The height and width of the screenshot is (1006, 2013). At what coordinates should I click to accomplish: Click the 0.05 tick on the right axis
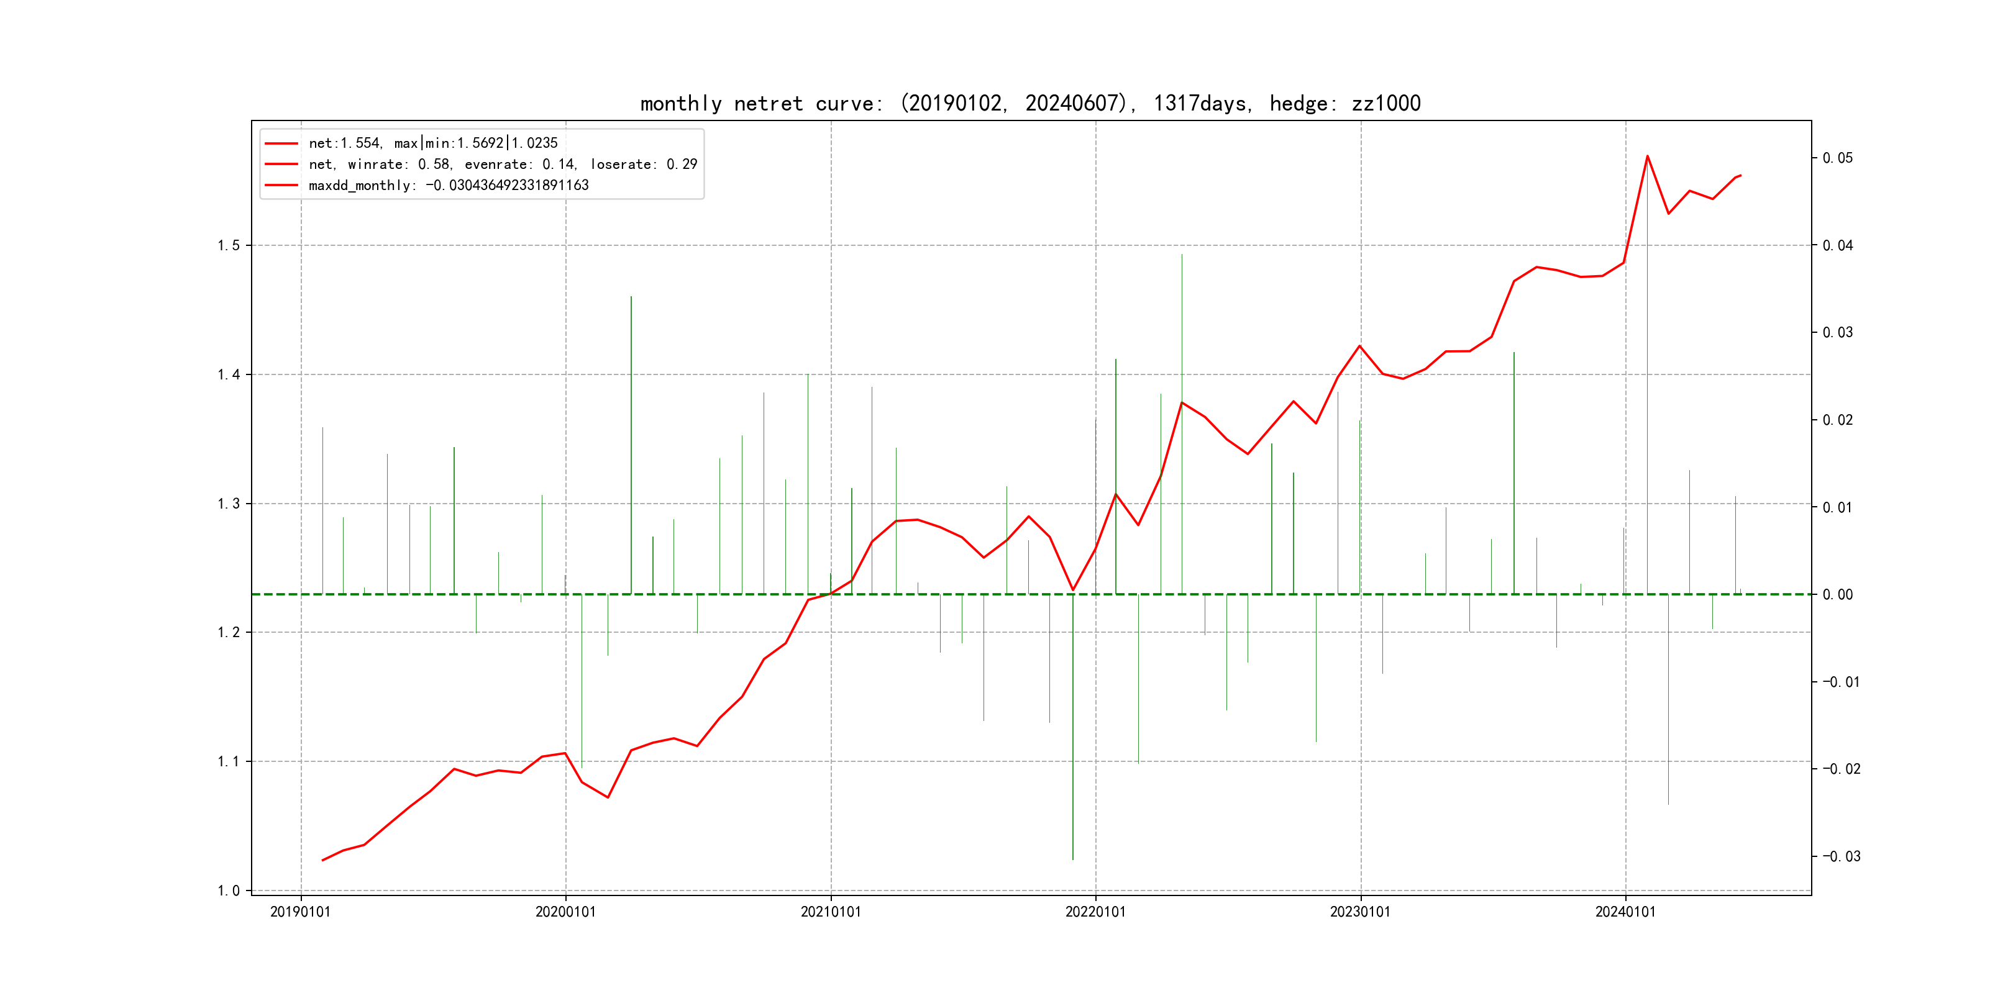point(1837,158)
